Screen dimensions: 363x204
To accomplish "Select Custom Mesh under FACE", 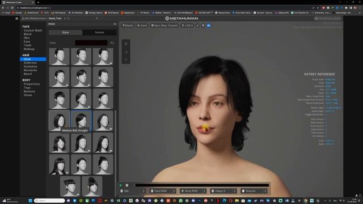I will (33, 31).
